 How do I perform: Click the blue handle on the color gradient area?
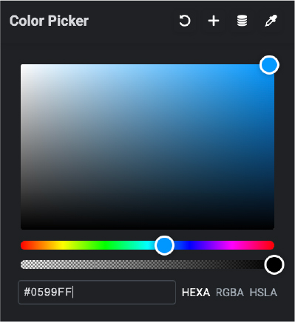[269, 65]
